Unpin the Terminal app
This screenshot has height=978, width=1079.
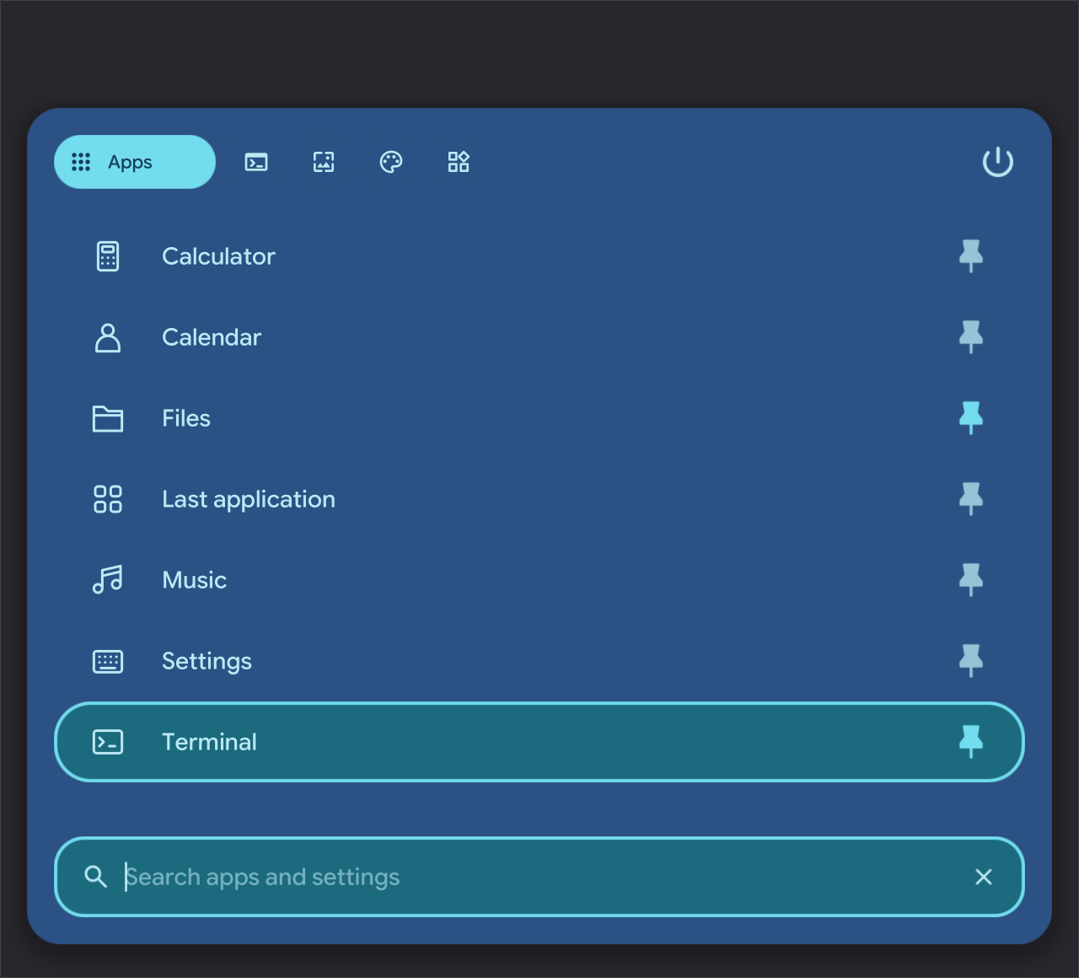coord(971,742)
